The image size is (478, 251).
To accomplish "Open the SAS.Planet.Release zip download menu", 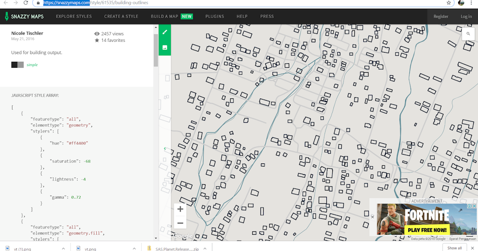I will click(205, 248).
